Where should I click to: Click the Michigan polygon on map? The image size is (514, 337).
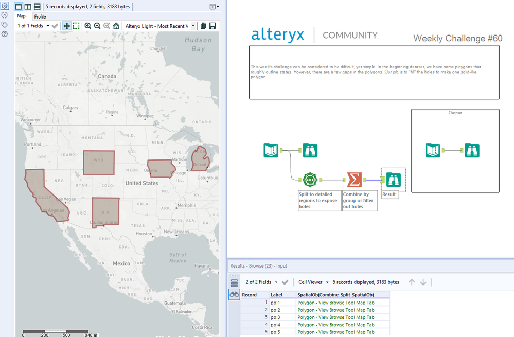point(201,159)
